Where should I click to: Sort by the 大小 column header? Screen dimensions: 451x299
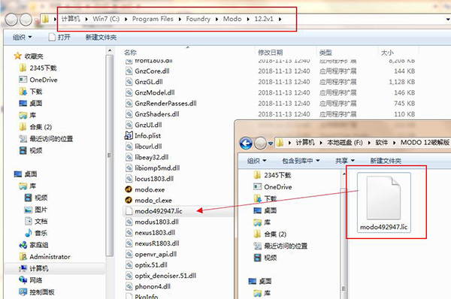(x=387, y=53)
